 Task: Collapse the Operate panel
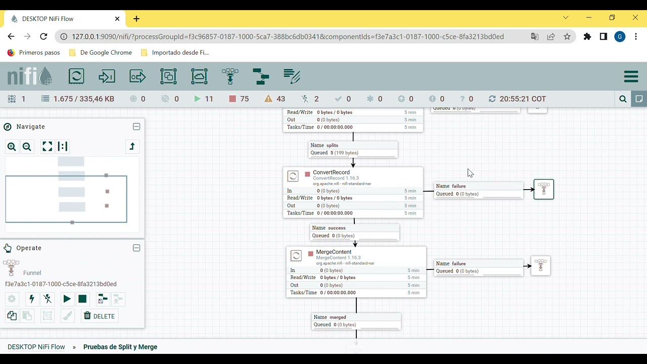136,248
